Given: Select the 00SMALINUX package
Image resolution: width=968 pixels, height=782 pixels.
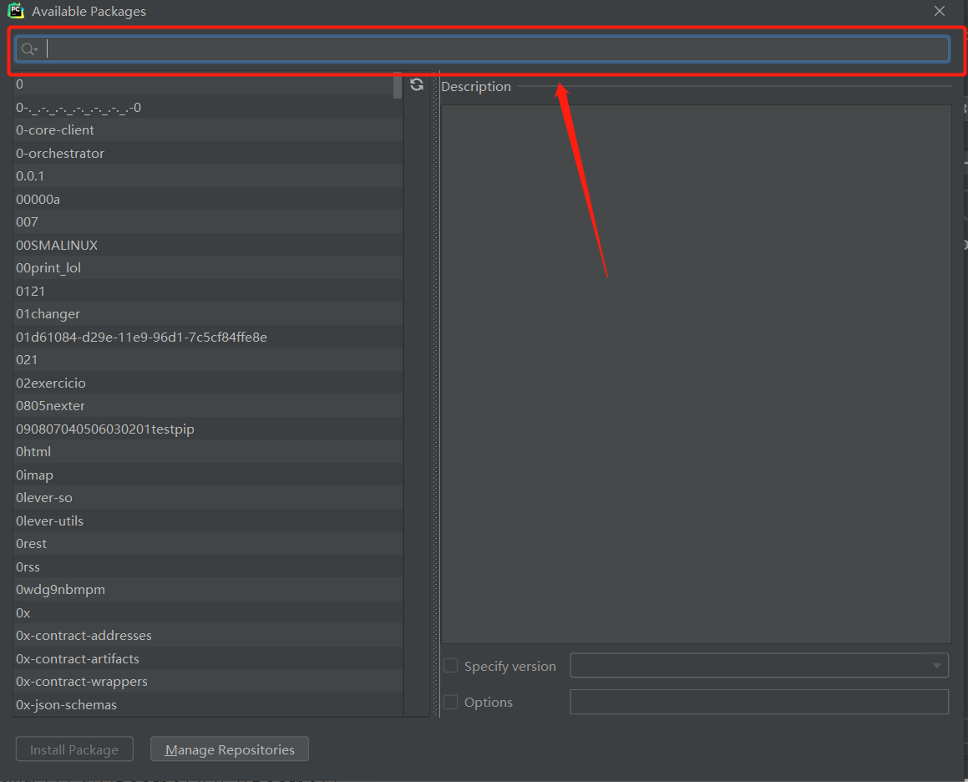Looking at the screenshot, I should (x=208, y=246).
